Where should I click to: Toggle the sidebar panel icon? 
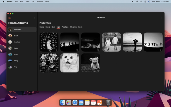click(x=10, y=18)
